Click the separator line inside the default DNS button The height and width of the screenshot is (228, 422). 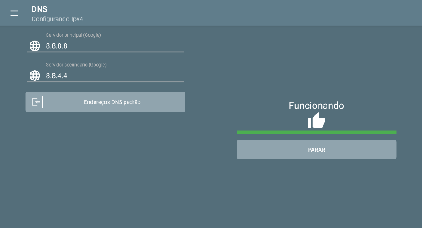43,102
